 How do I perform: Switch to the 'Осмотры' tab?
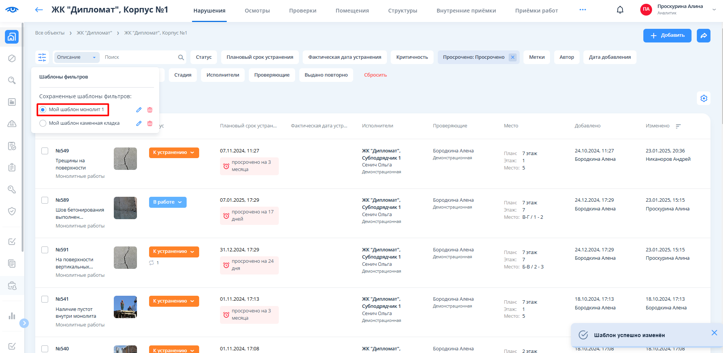click(257, 11)
